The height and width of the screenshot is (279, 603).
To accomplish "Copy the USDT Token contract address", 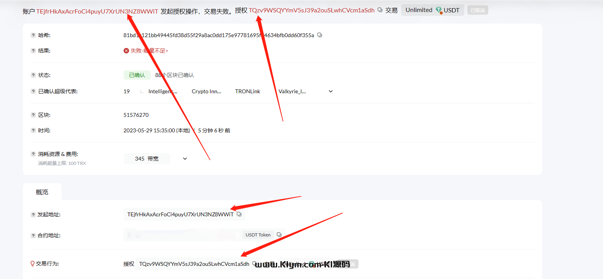I will pyautogui.click(x=279, y=235).
